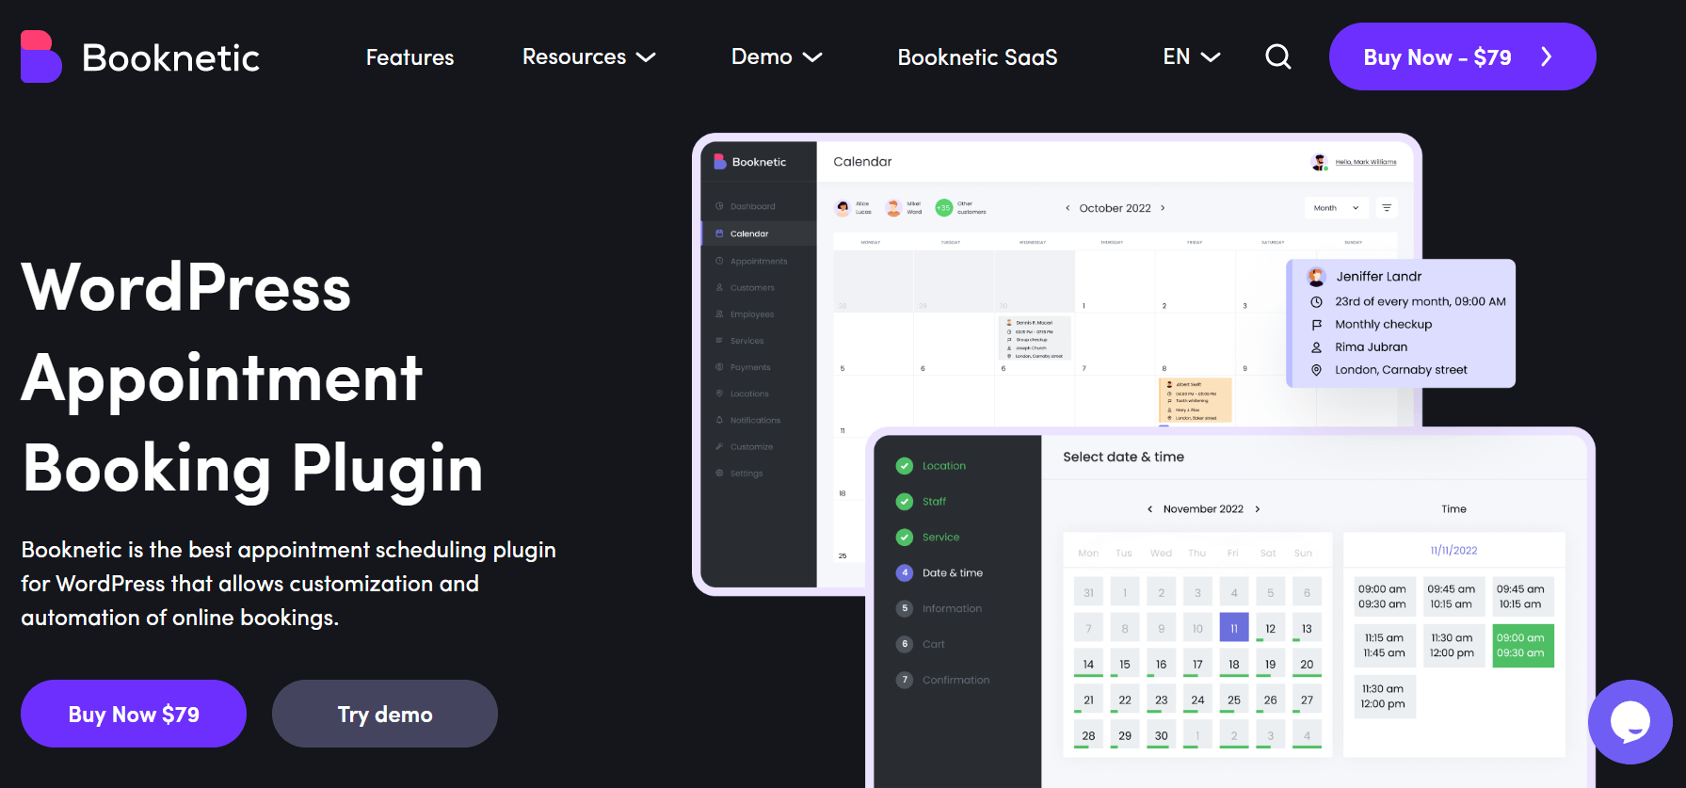Click the Hello, Mark Williams link
The image size is (1686, 788).
point(1366,162)
